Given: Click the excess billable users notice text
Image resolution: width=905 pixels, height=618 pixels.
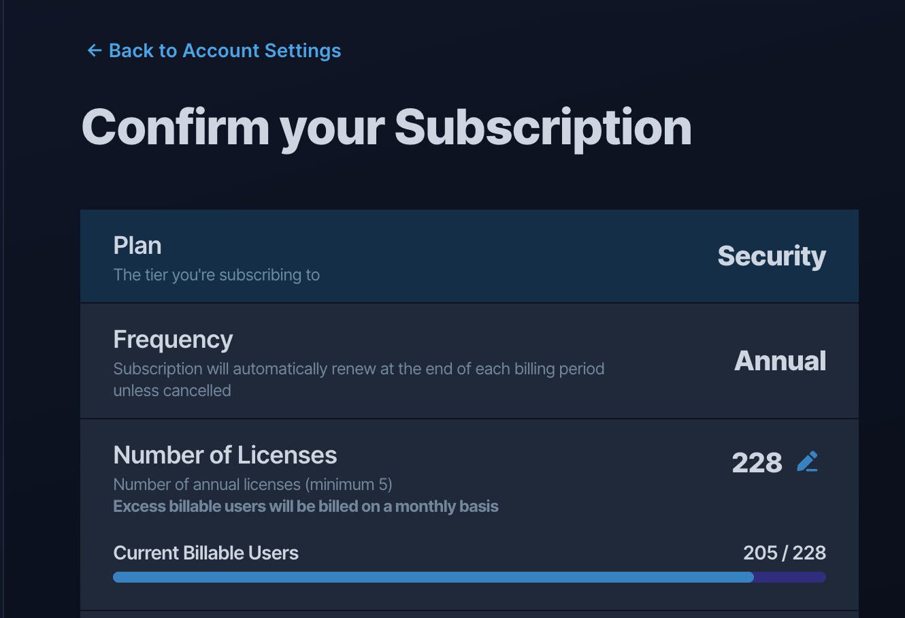Looking at the screenshot, I should click(306, 506).
